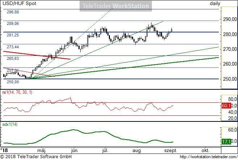Select the 289,06 level label
This screenshot has width=238, height=160.
click(x=13, y=23)
